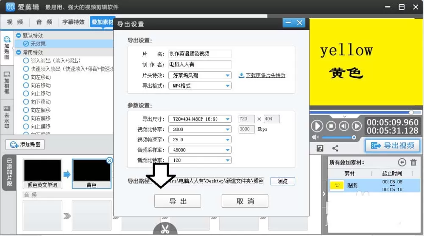Click the 片名 input field
This screenshot has width=424, height=236.
(200, 54)
